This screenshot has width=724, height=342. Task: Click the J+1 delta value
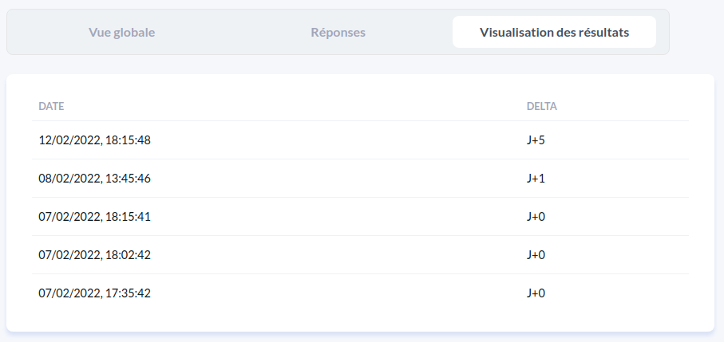click(536, 179)
